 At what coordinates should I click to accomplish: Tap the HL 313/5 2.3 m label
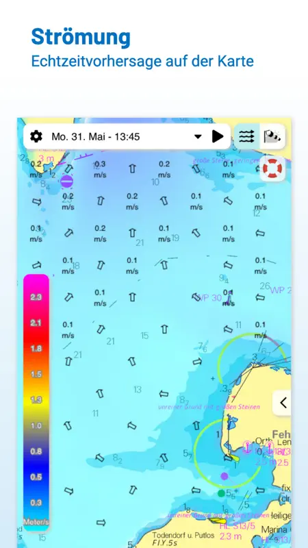coord(238,530)
